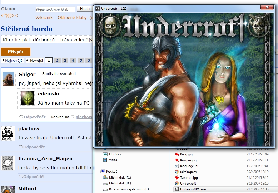Go to Novější posts

pyautogui.click(x=36, y=61)
